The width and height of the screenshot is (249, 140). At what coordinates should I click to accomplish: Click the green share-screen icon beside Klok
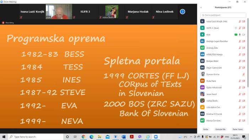tap(236, 34)
